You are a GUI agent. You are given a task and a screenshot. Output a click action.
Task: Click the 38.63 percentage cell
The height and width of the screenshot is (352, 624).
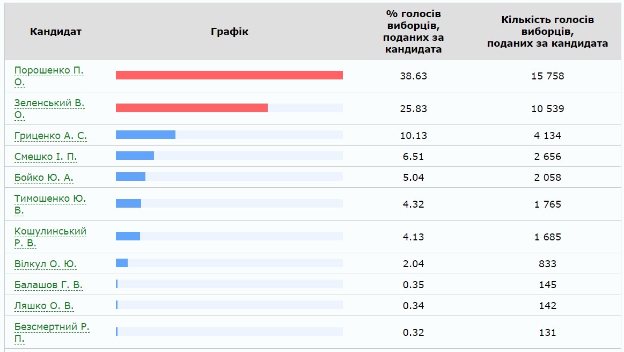(413, 76)
